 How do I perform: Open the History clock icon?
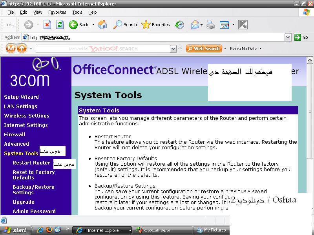(179, 25)
